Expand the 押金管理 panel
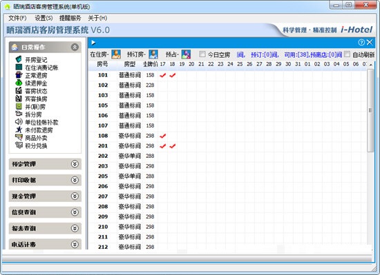The width and height of the screenshot is (380, 275). [x=75, y=196]
